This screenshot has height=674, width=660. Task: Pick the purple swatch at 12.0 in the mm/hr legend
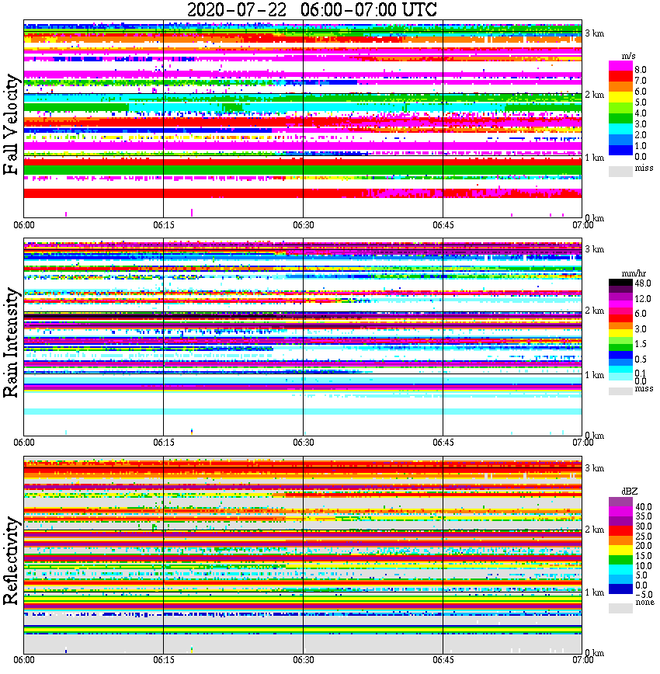[x=620, y=297]
